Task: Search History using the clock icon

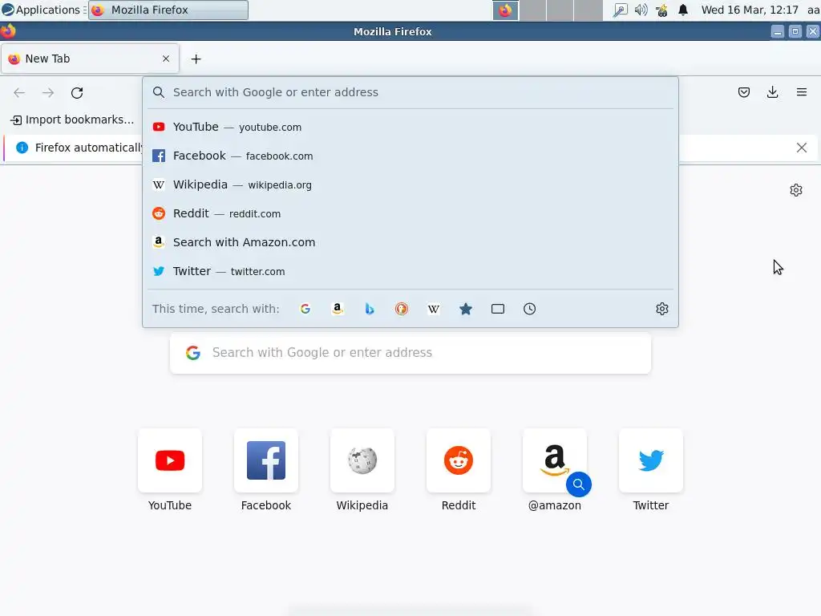Action: (529, 309)
